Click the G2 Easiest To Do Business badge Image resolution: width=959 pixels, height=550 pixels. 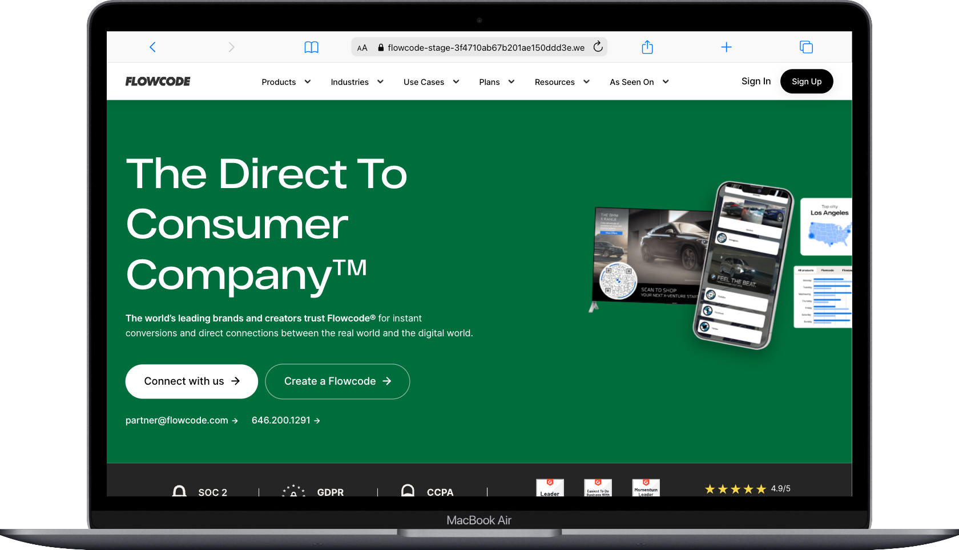[598, 487]
